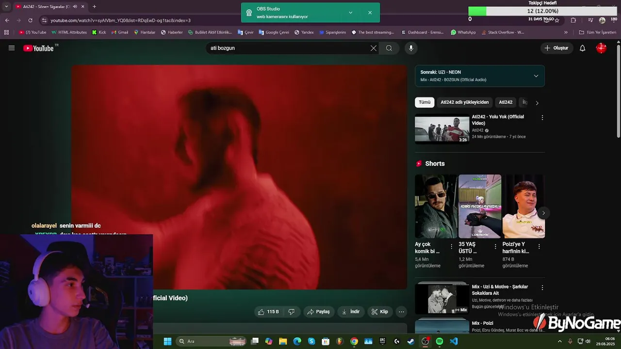621x349 pixels.
Task: Open Visual Studio Code from the taskbar
Action: [454, 341]
